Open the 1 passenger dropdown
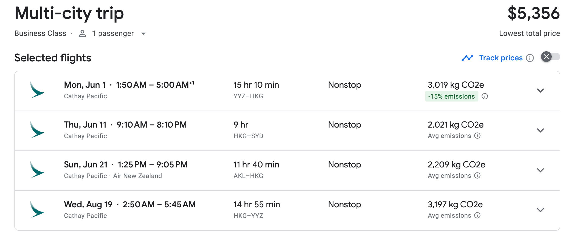565x236 pixels. pyautogui.click(x=143, y=34)
